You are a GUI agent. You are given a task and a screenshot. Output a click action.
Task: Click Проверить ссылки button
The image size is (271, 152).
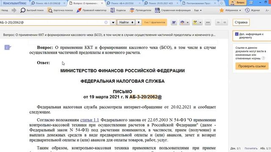point(252,66)
